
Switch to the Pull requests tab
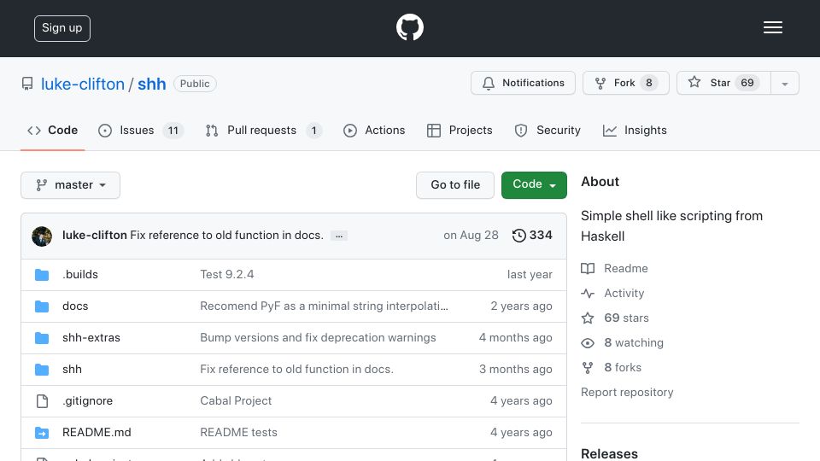tap(264, 130)
